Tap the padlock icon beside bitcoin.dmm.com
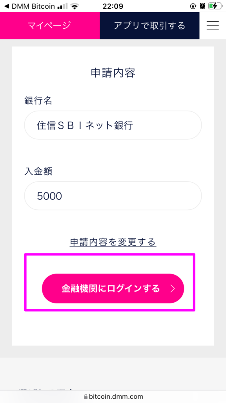 86,396
